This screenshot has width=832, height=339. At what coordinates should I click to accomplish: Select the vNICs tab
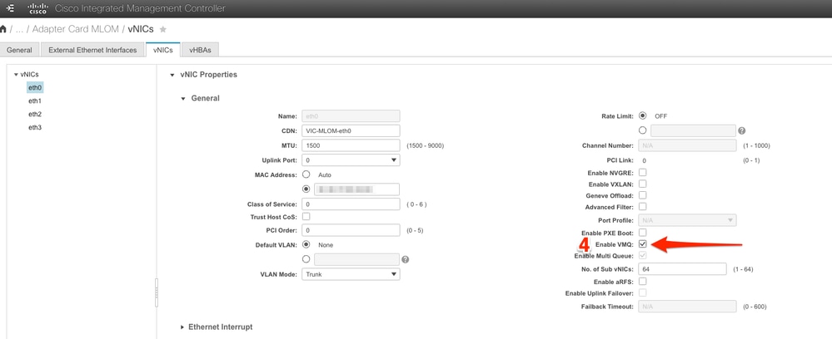pyautogui.click(x=163, y=50)
